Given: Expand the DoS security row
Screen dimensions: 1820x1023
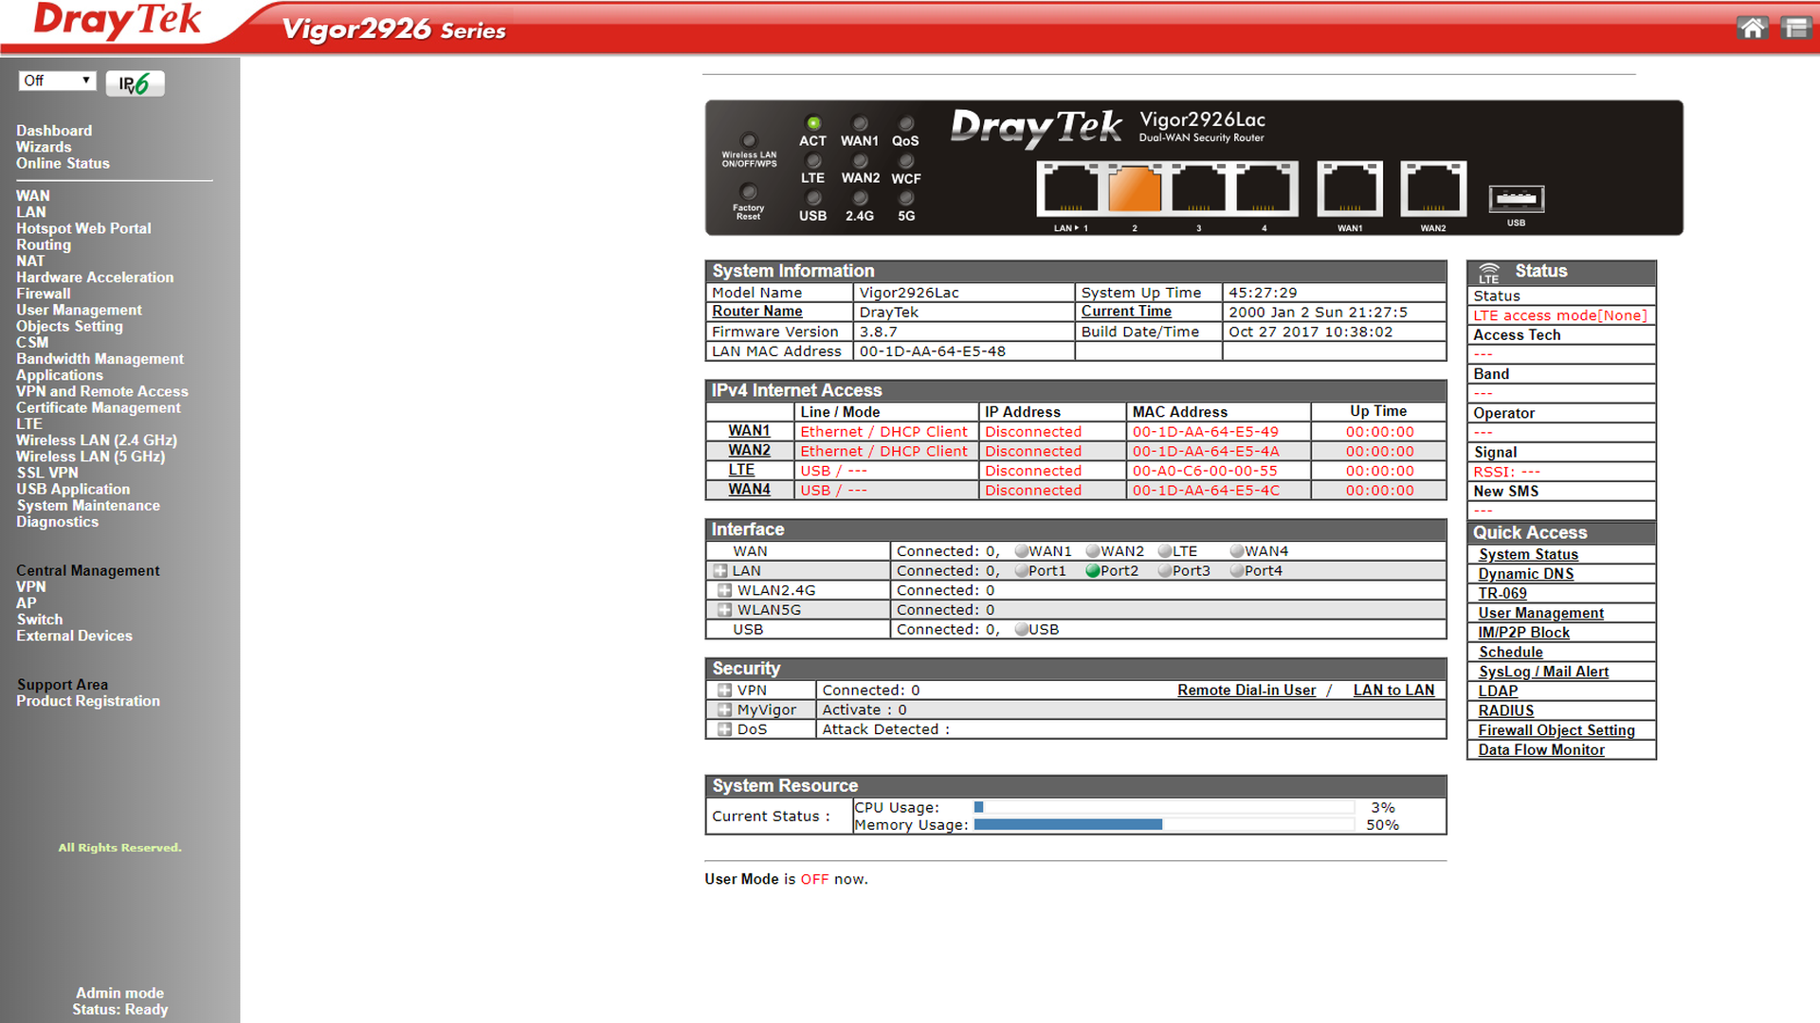Looking at the screenshot, I should (x=724, y=729).
